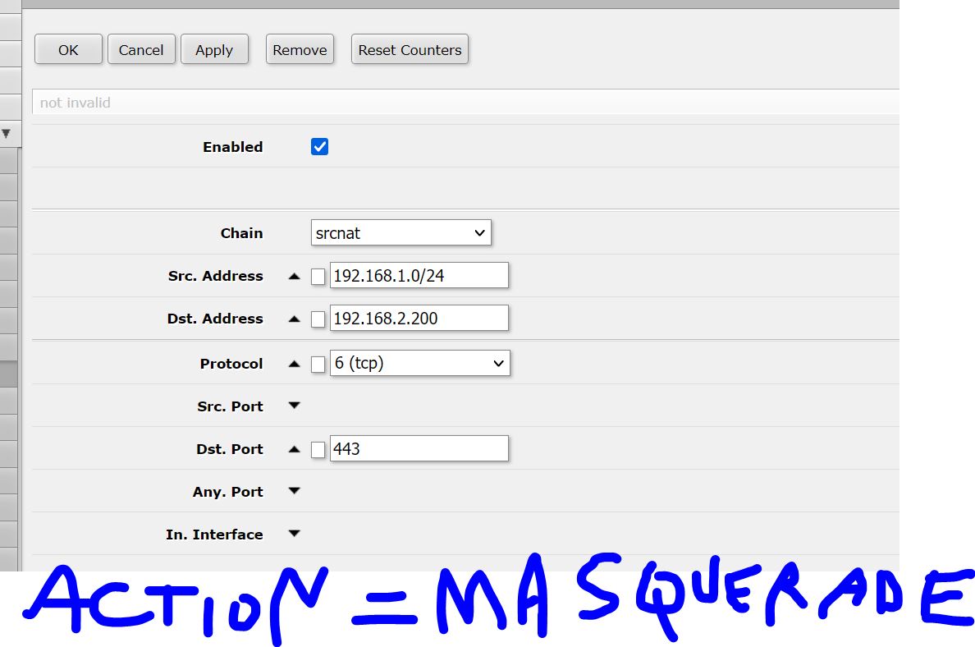Collapse the Dst. Address field arrow
The image size is (975, 647).
point(294,319)
